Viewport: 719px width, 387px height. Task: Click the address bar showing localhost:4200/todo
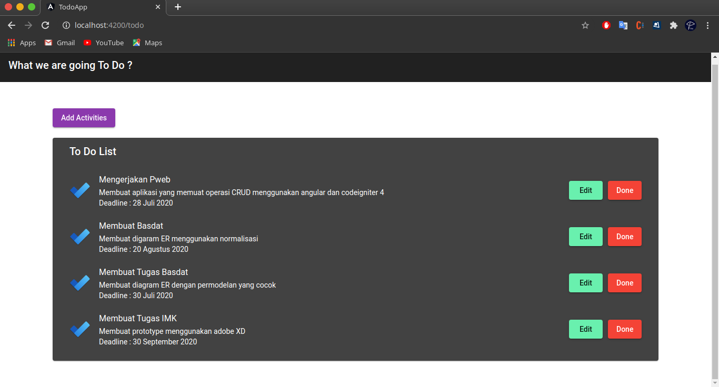(321, 25)
